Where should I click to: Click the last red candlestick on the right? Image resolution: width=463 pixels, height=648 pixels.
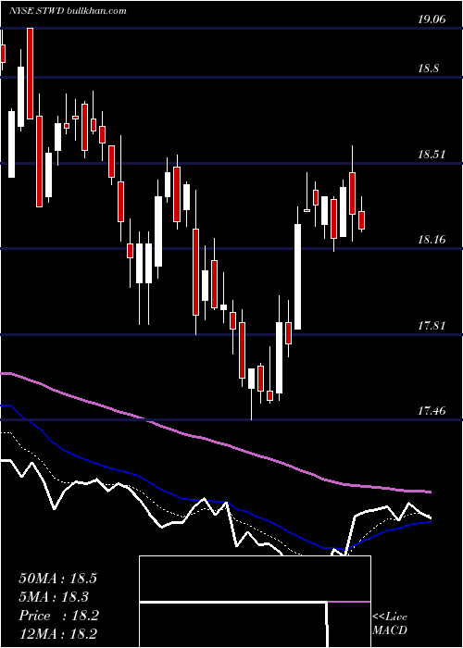pyautogui.click(x=362, y=220)
